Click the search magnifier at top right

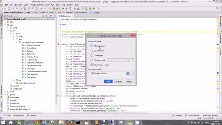217,8
